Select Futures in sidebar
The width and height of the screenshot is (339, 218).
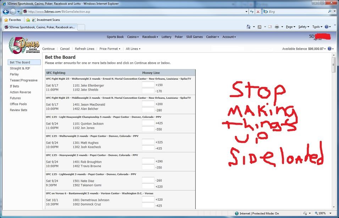tap(15, 98)
